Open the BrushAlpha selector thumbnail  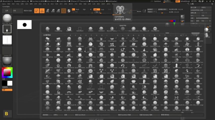[x=7, y=40]
